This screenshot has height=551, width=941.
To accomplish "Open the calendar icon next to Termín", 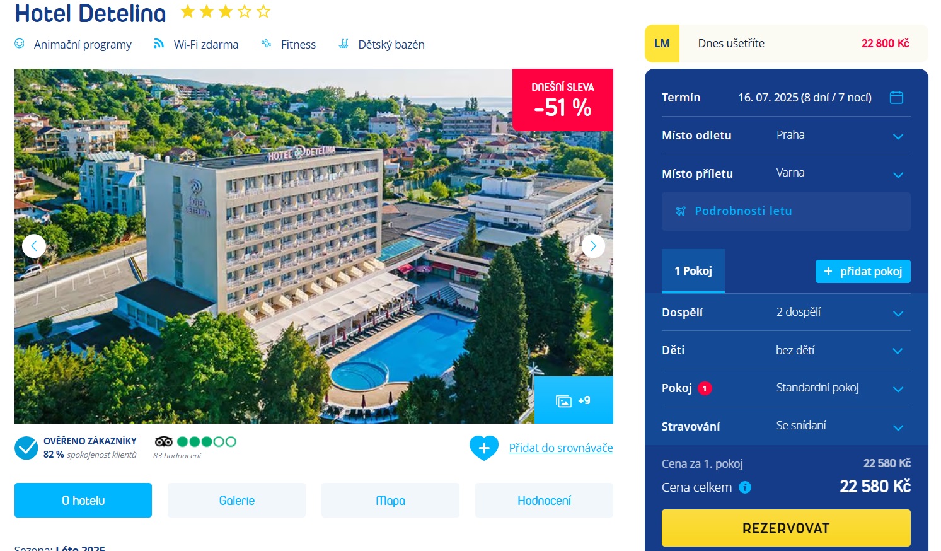I will coord(896,97).
